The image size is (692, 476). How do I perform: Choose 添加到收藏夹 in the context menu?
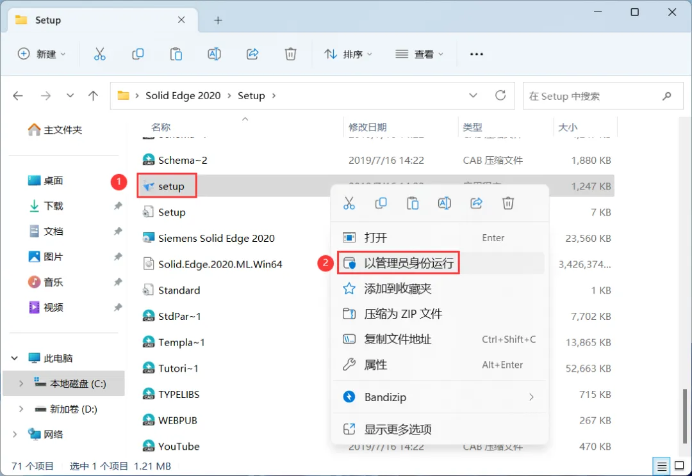(440, 289)
